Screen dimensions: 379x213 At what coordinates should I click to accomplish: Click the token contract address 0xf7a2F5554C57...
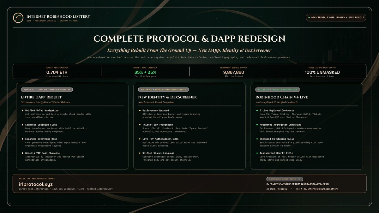pyautogui.click(x=298, y=184)
